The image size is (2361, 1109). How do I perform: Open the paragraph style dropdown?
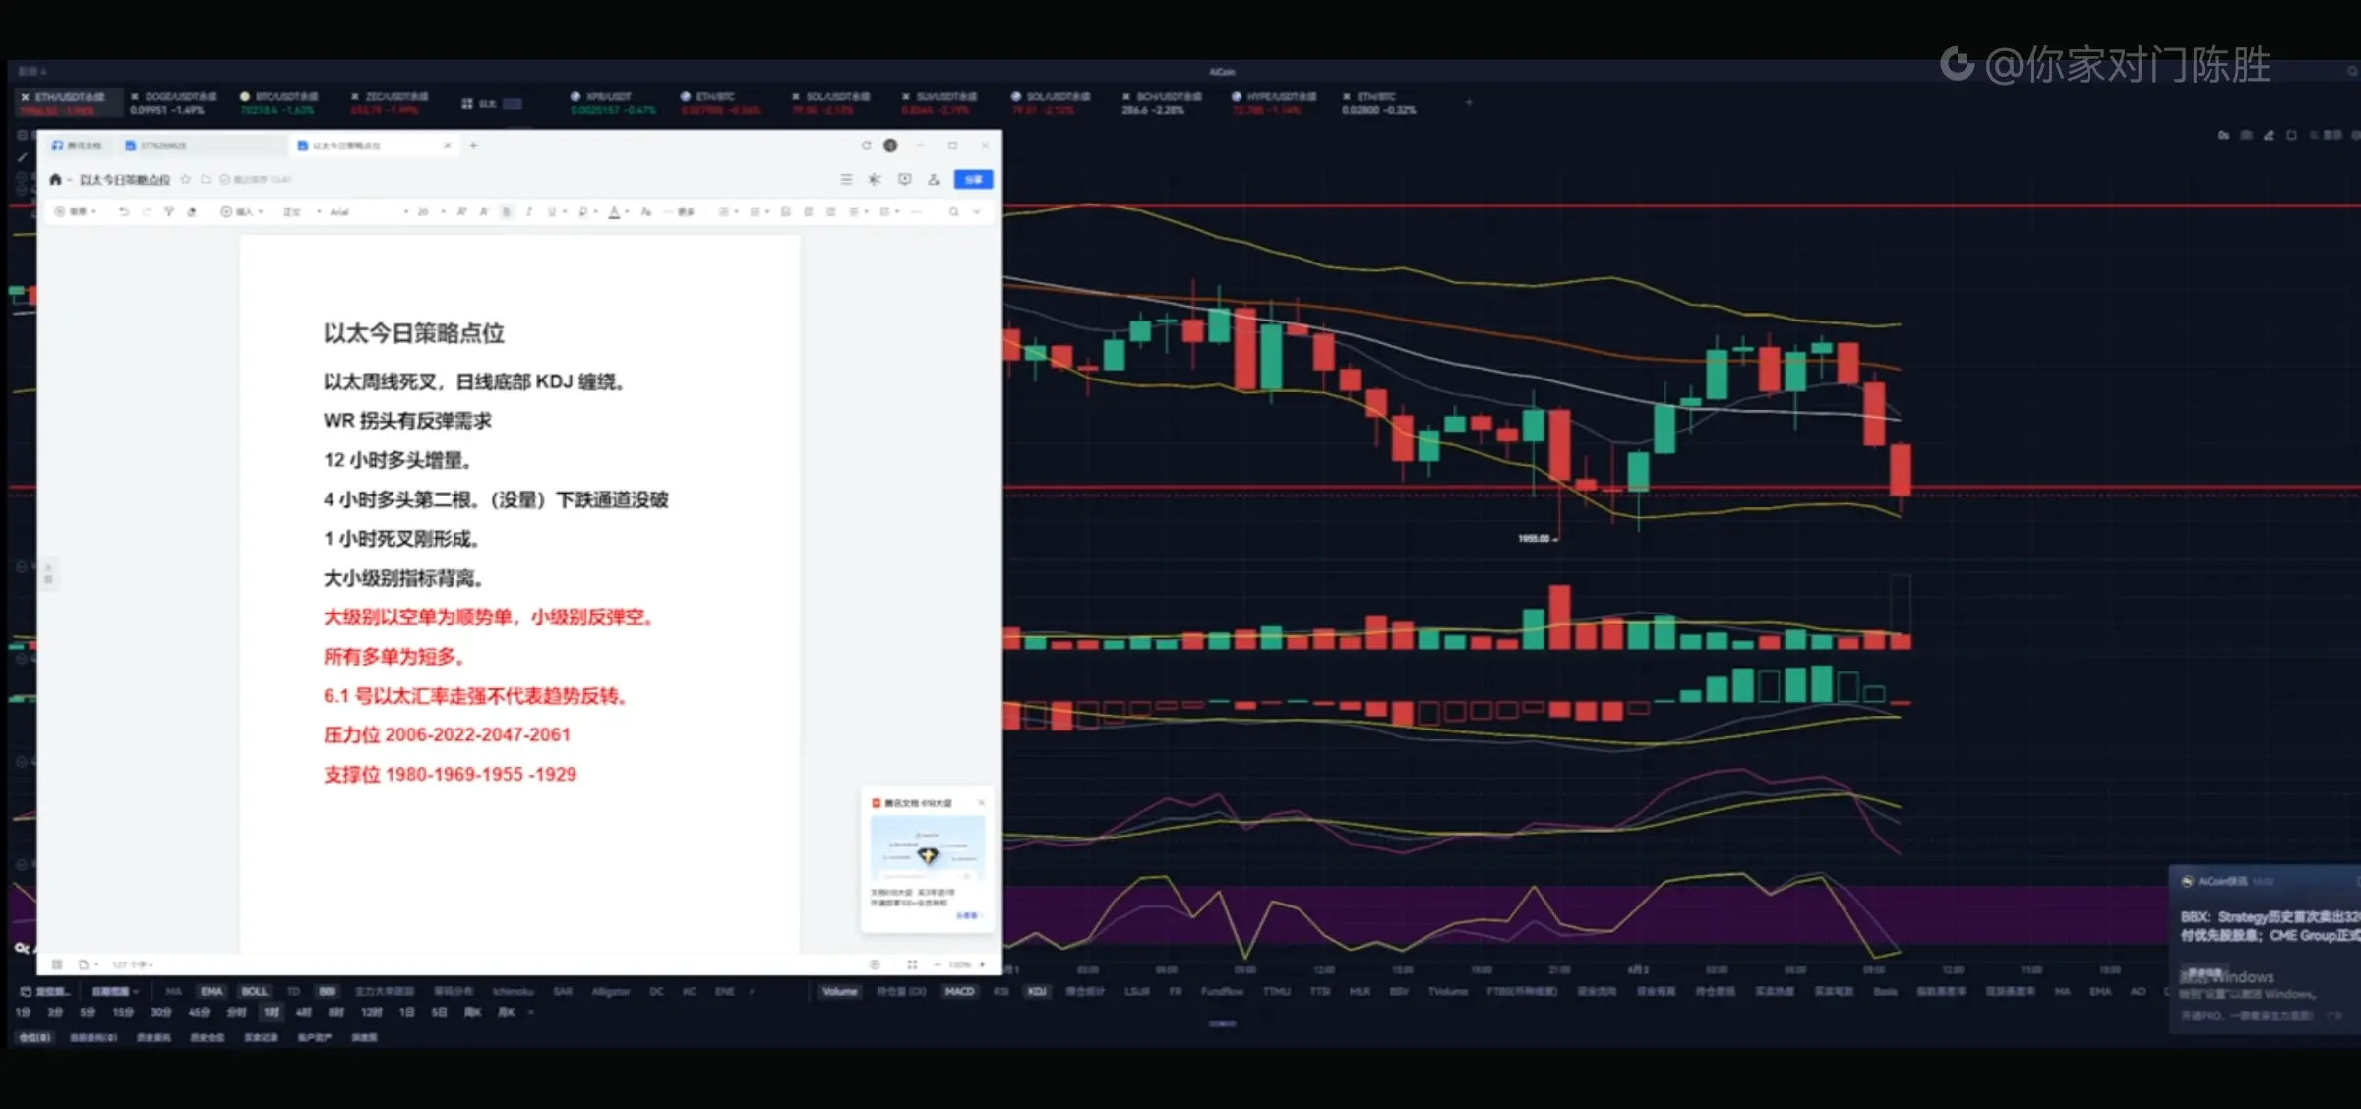[302, 211]
